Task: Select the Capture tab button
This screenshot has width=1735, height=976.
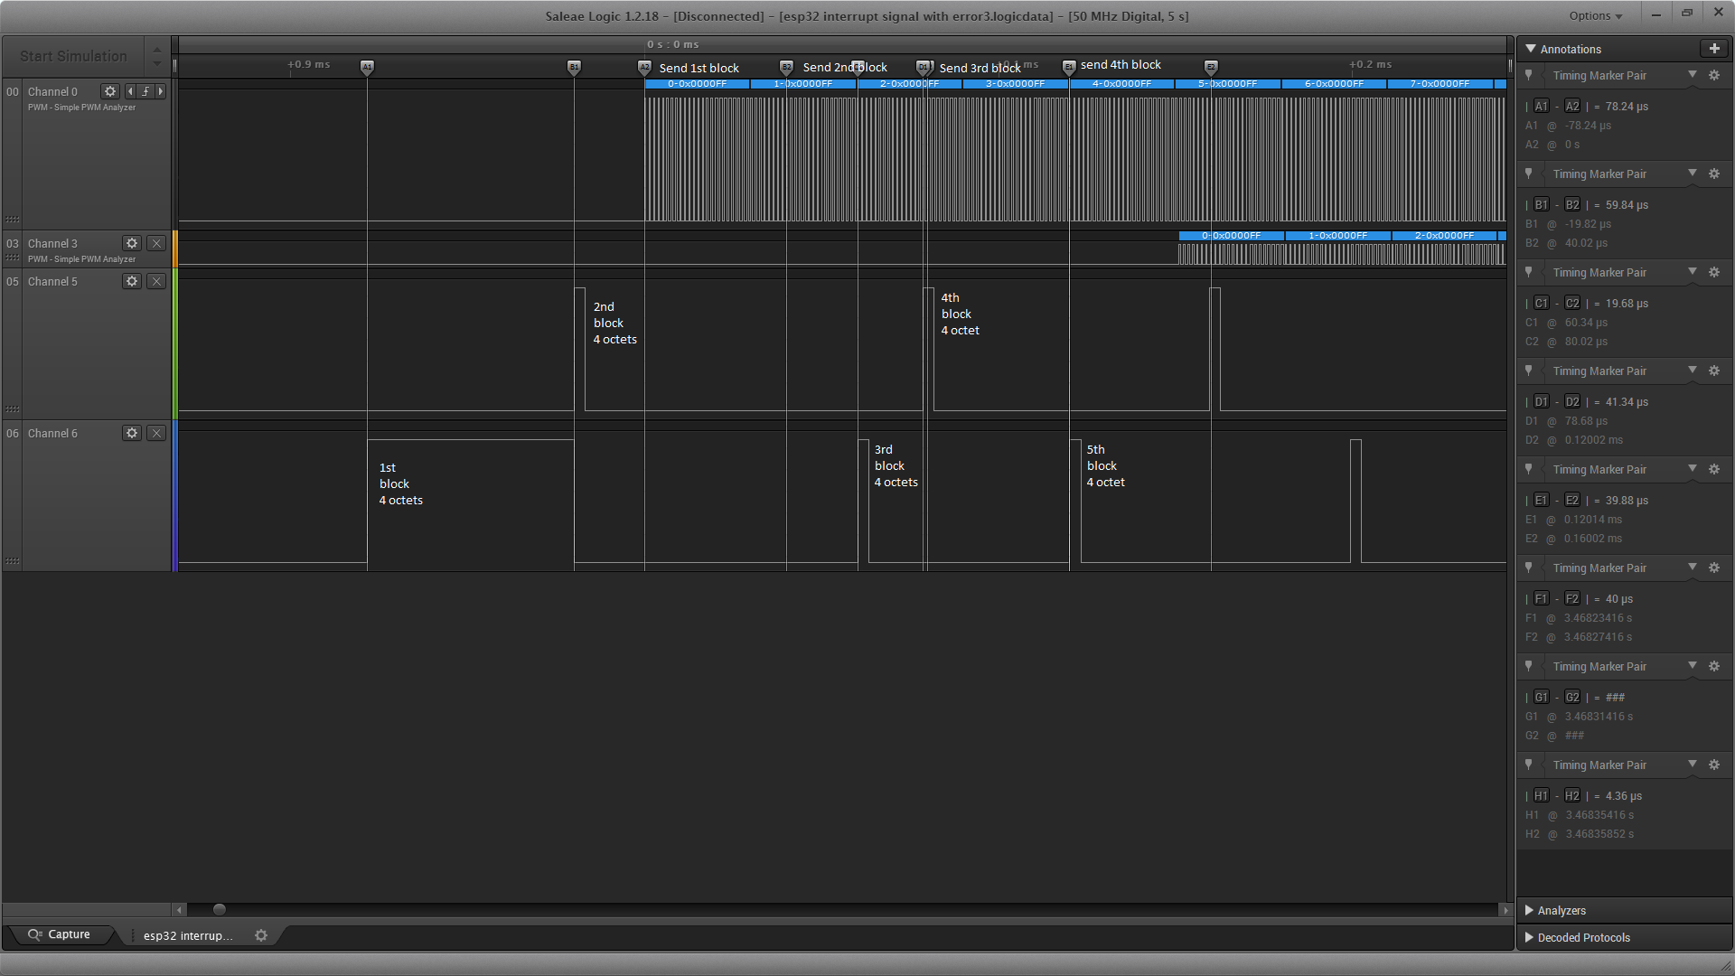Action: (60, 934)
